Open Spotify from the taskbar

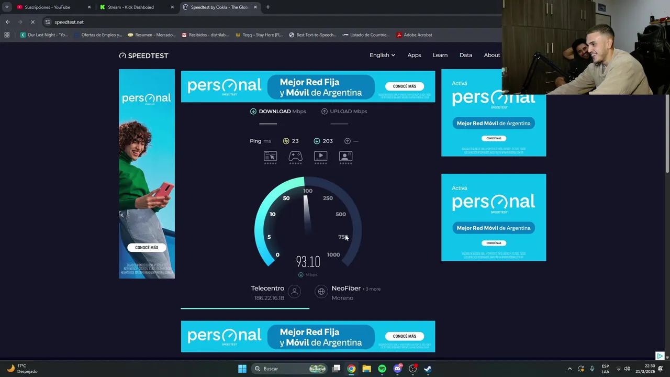point(382,369)
